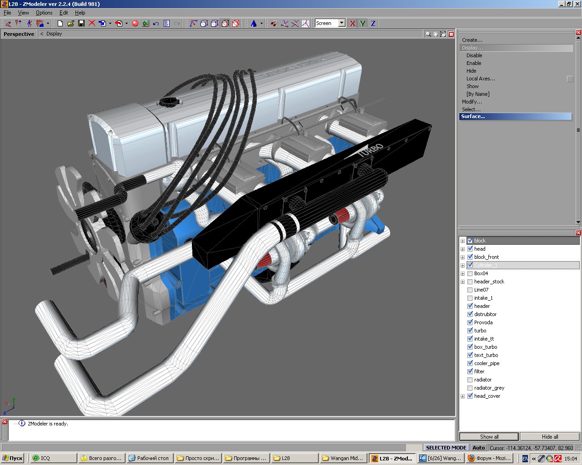
Task: Click the Save file toolbar icon
Action: (81, 23)
